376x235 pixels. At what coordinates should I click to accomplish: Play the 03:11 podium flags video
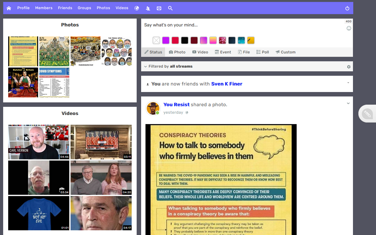pos(101,142)
